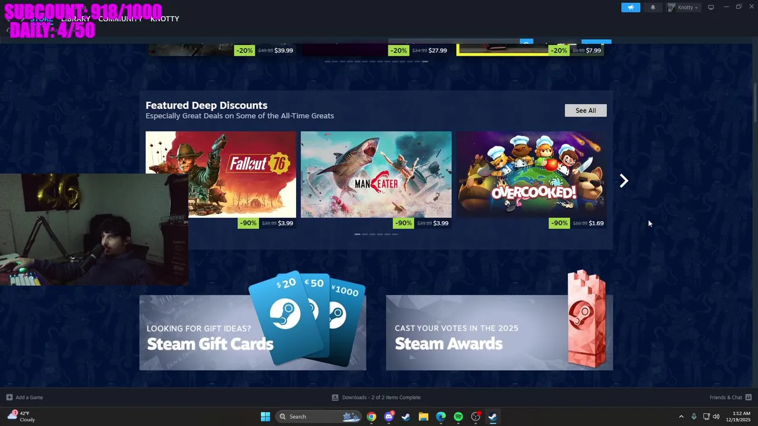Launch Google Chrome from the taskbar
758x426 pixels.
(371, 417)
